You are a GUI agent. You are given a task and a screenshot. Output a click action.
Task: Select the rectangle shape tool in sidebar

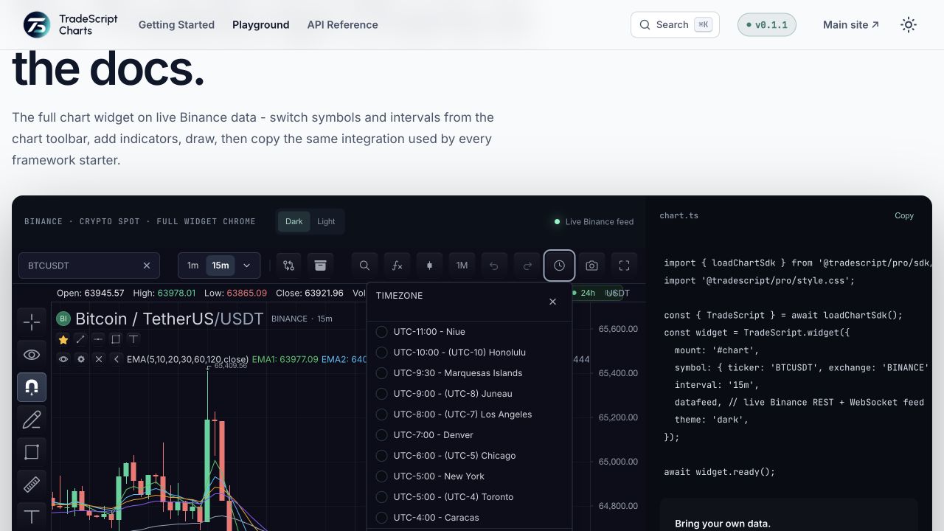(32, 452)
